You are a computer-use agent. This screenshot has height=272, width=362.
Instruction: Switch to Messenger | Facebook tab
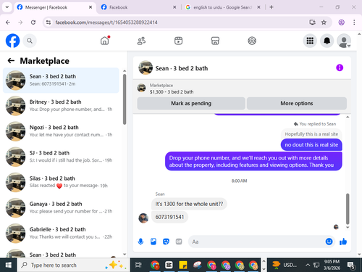[55, 7]
